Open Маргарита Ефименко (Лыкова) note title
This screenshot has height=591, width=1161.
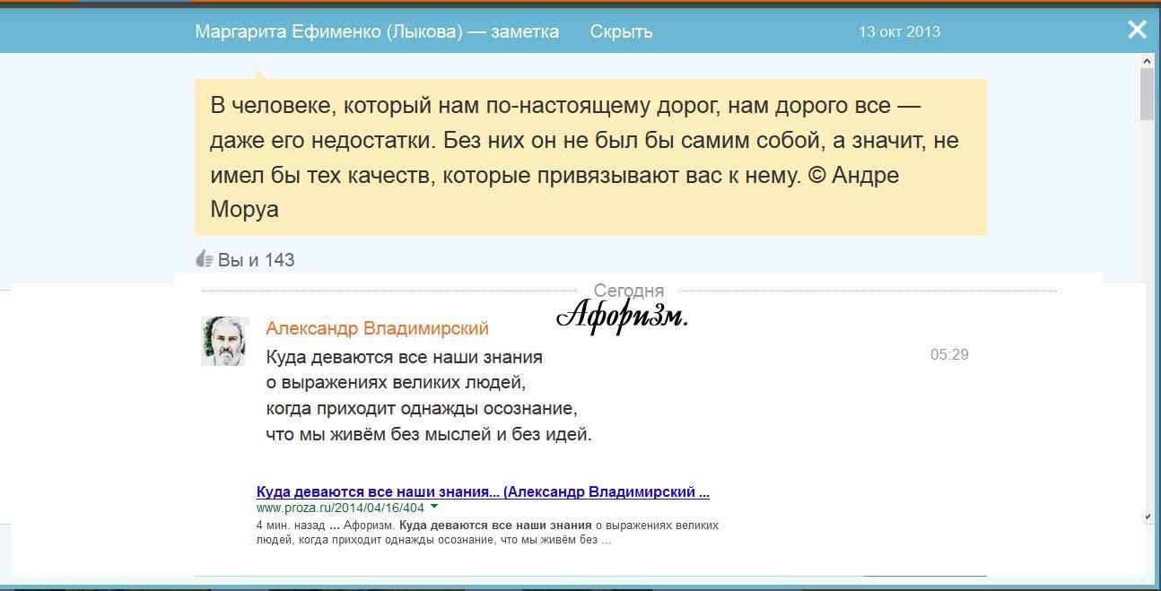377,31
